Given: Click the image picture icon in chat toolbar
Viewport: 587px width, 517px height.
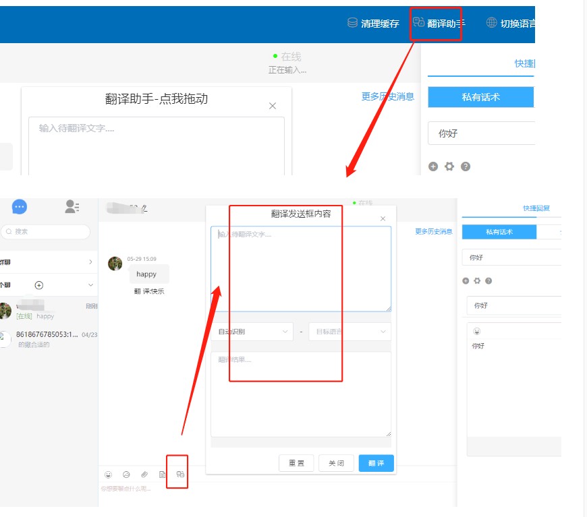Looking at the screenshot, I should (126, 475).
